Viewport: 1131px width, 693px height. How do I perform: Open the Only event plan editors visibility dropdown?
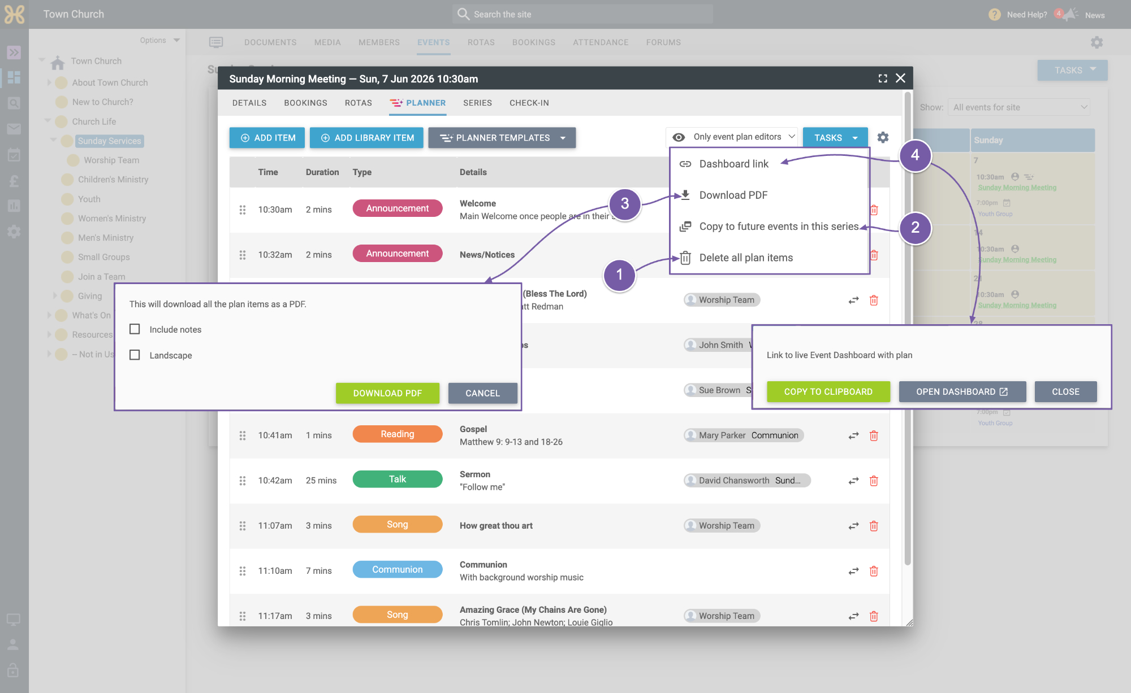coord(732,137)
